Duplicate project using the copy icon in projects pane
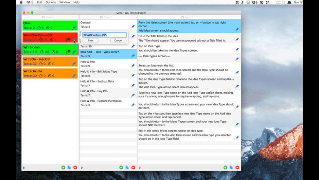 pos(69,168)
